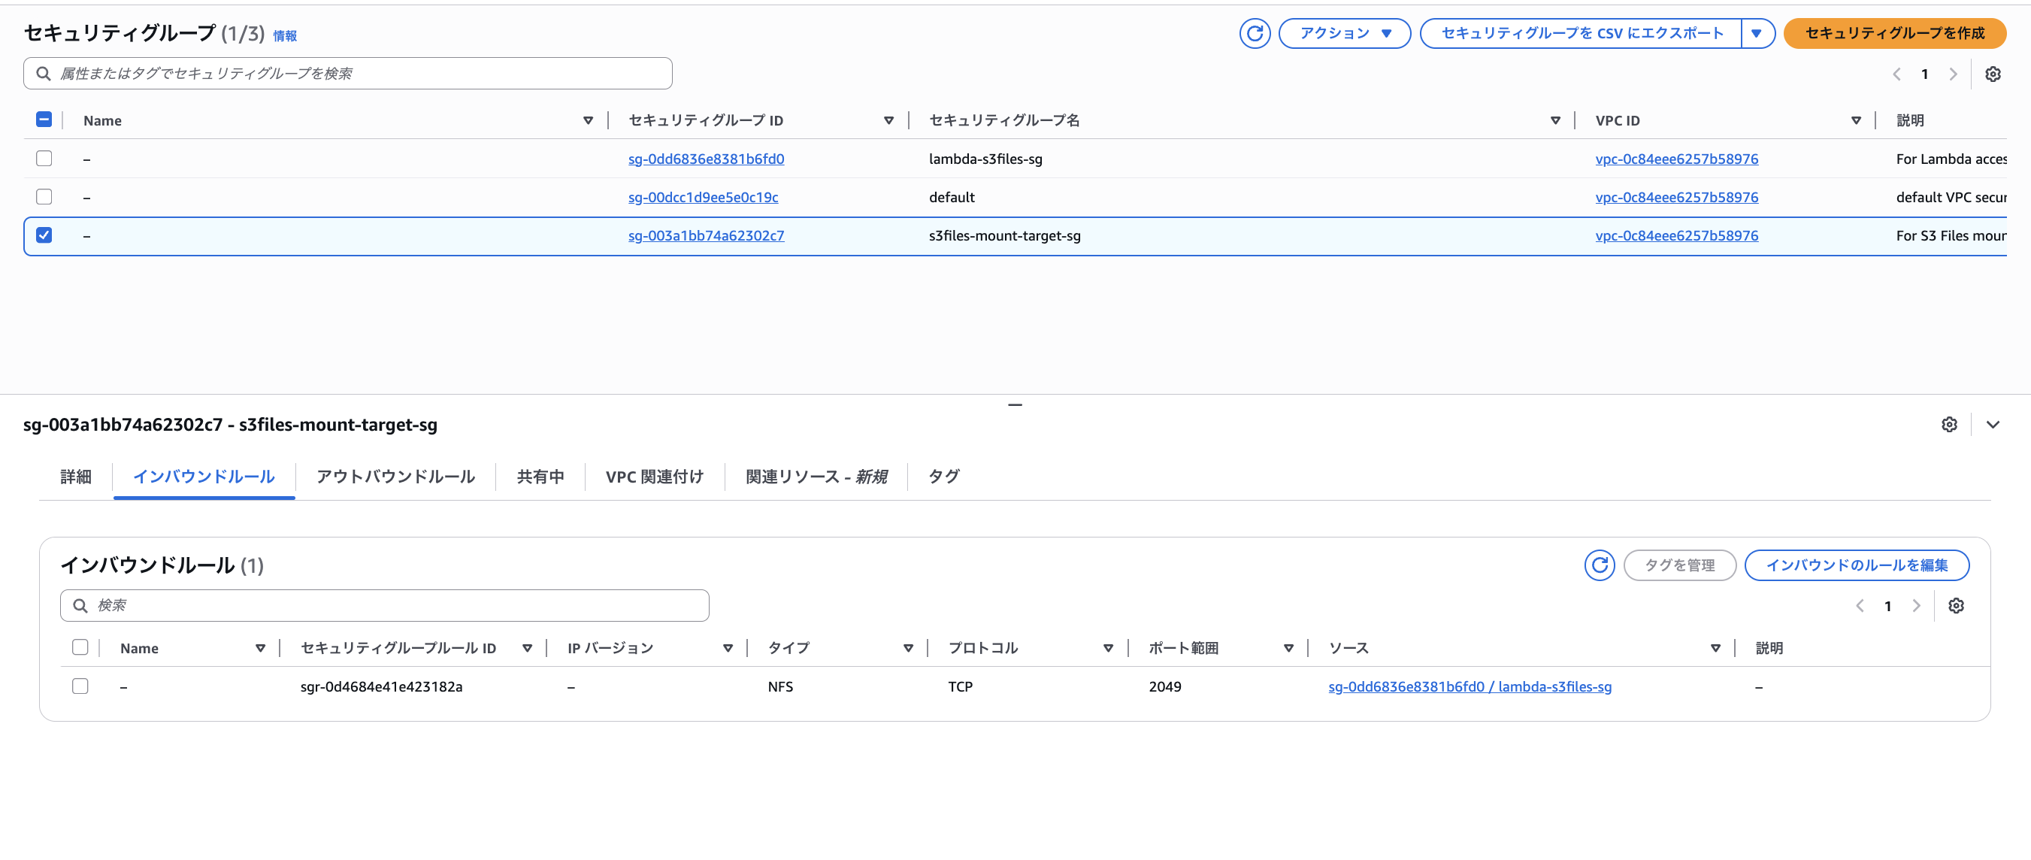The image size is (2031, 860).
Task: Click the next page arrow in inbound rules
Action: click(1917, 605)
